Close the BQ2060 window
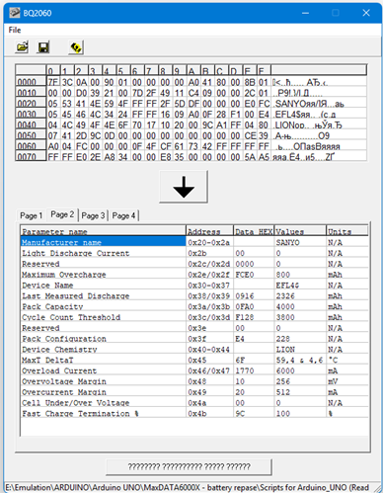This screenshot has height=493, width=383. [x=366, y=13]
